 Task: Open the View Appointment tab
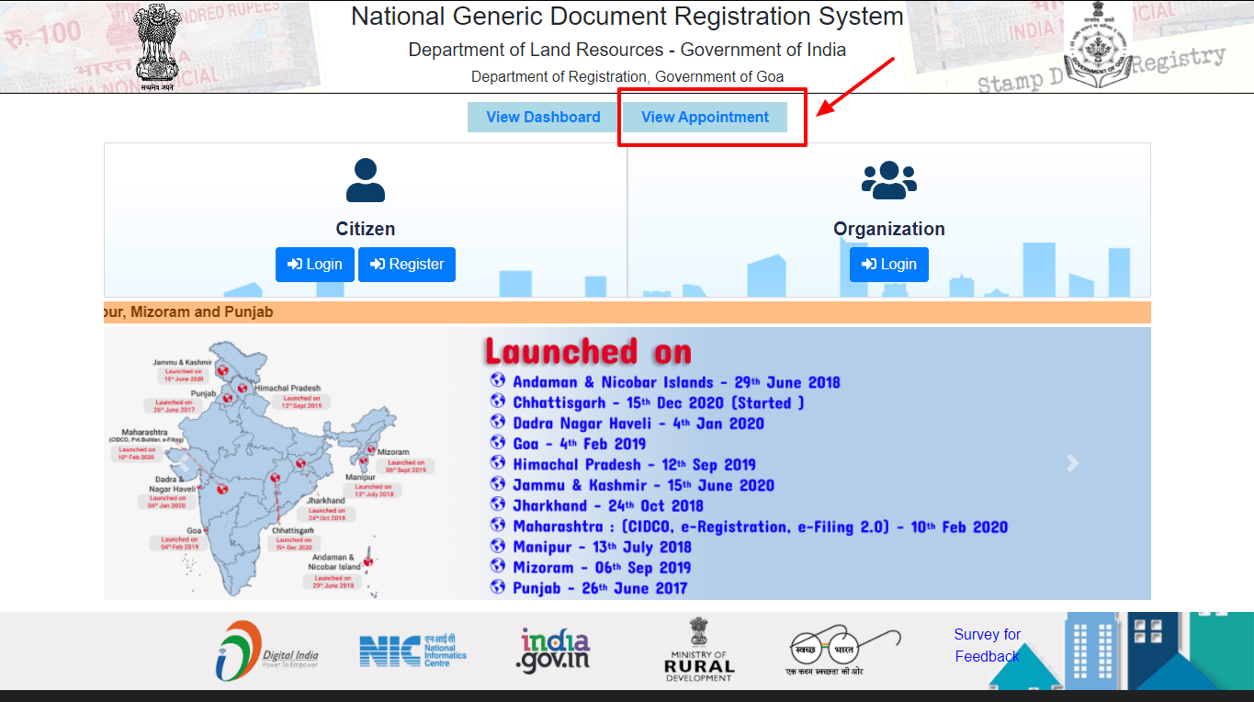705,117
